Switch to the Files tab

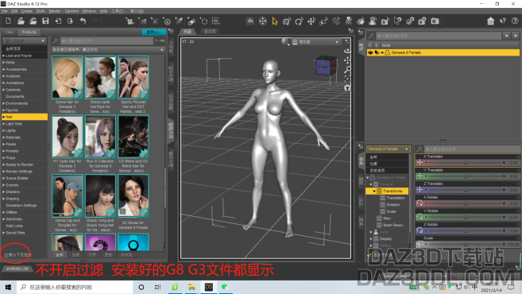coord(9,33)
